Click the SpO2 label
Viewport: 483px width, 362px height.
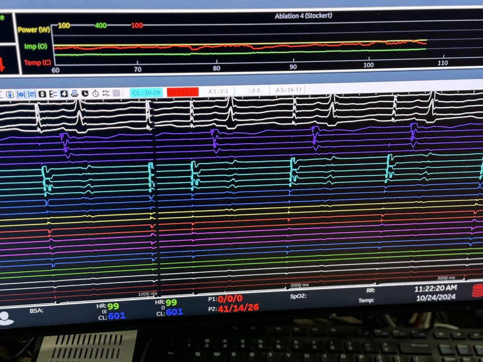click(298, 296)
